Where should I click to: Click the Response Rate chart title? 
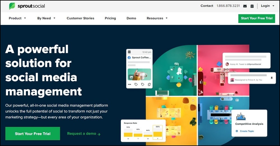[x=130, y=123]
